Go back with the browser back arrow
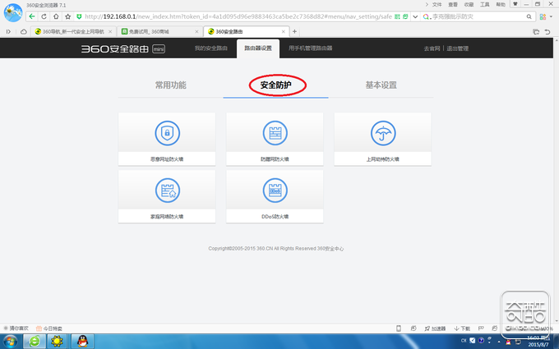 click(x=32, y=16)
